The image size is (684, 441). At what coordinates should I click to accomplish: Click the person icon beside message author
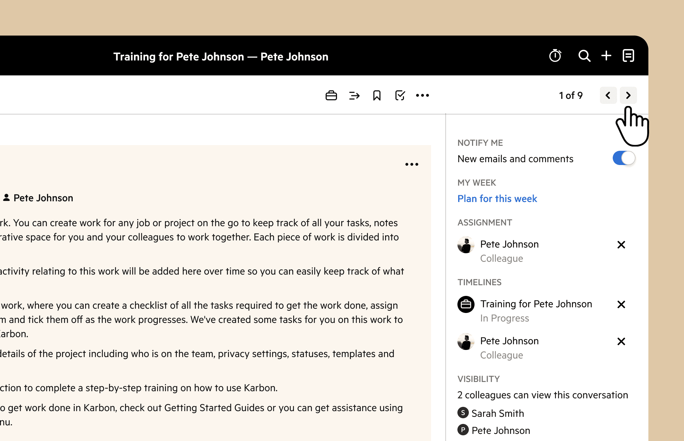tap(6, 197)
